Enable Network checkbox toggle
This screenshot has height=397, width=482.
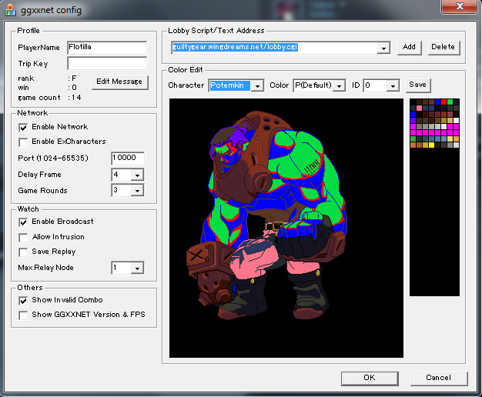(23, 127)
